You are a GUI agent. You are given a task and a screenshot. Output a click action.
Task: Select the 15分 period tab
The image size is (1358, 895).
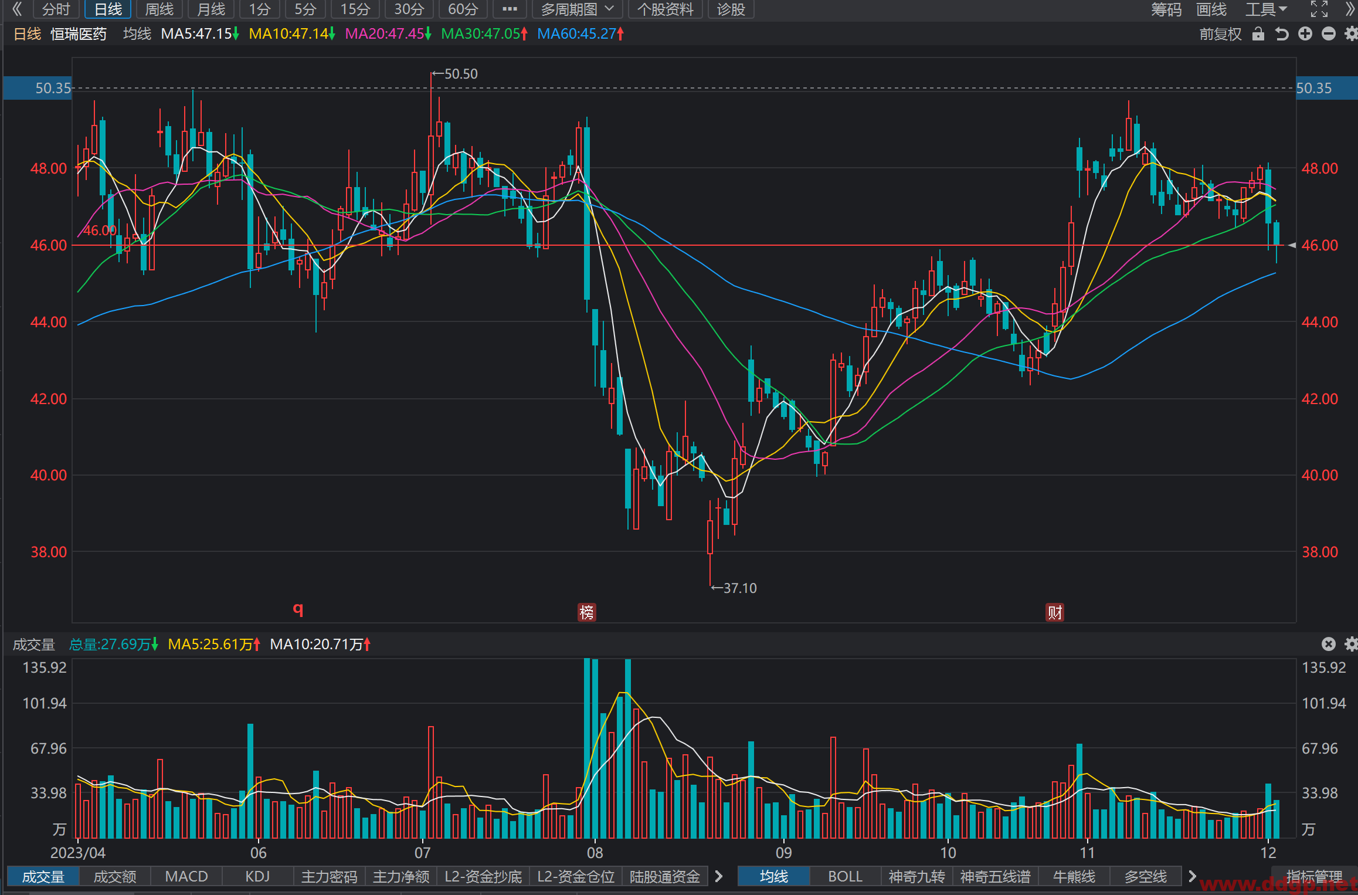tap(355, 9)
